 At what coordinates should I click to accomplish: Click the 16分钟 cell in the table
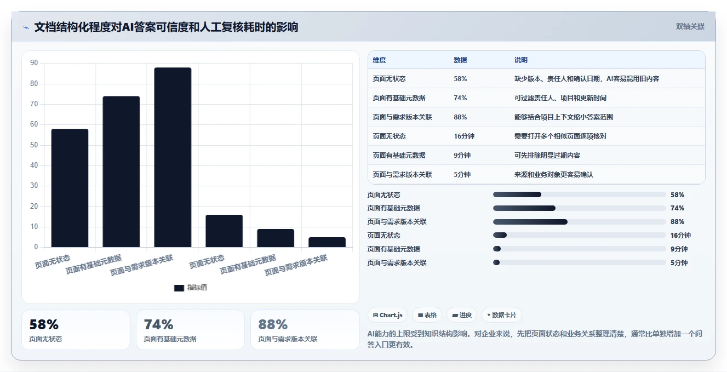coord(463,136)
